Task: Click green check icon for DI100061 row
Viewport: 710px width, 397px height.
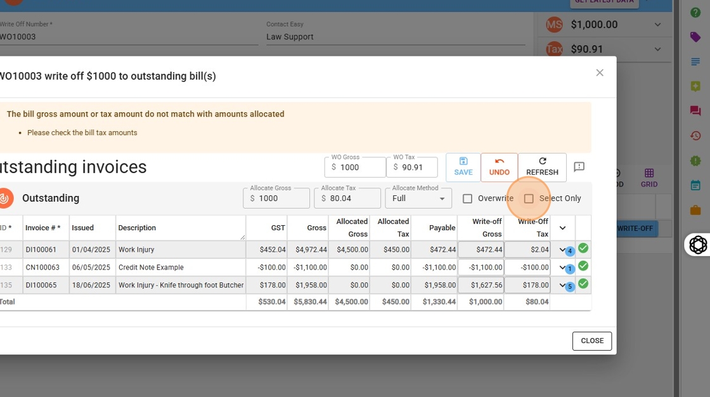Action: [x=583, y=248]
